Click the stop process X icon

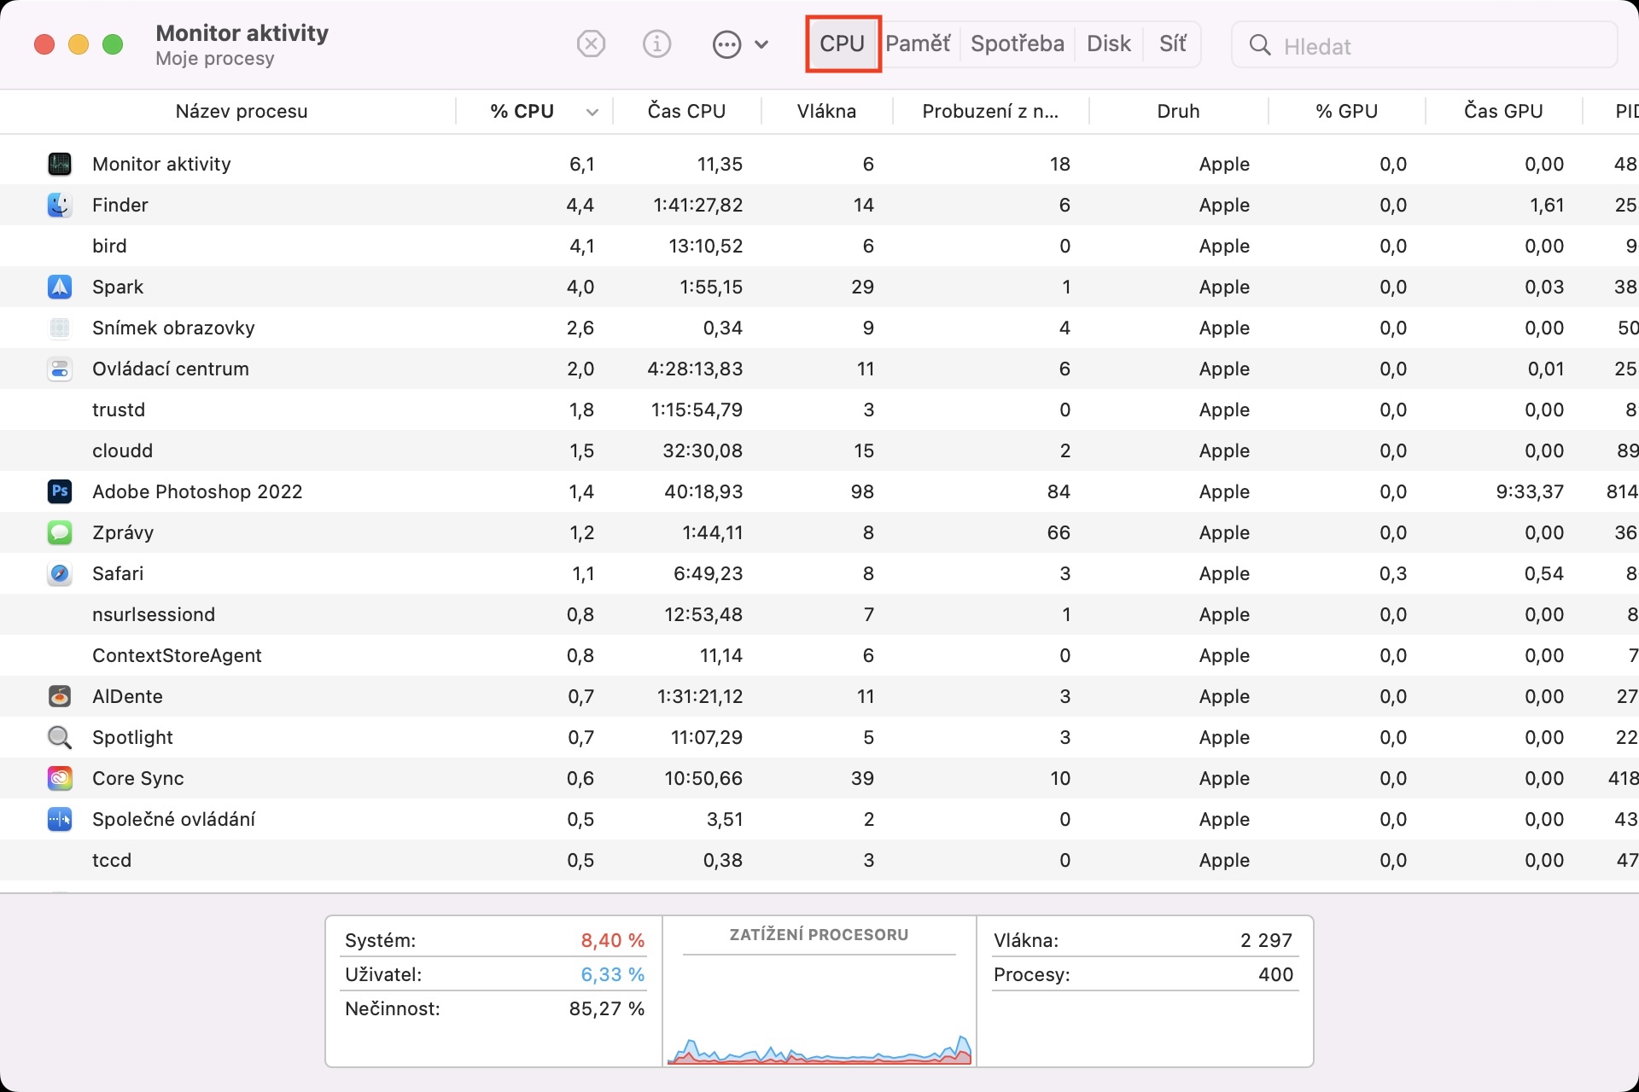click(591, 44)
